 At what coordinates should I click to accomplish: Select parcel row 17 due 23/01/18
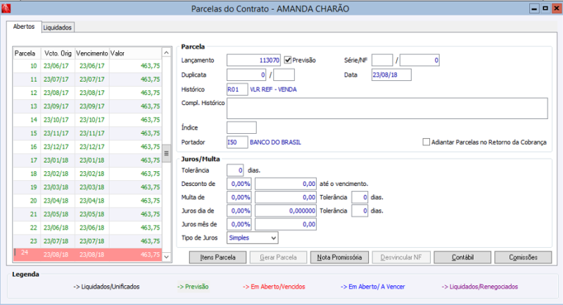coord(87,160)
